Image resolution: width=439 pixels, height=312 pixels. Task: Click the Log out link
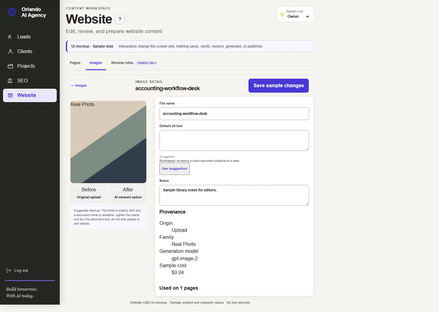coord(17,270)
